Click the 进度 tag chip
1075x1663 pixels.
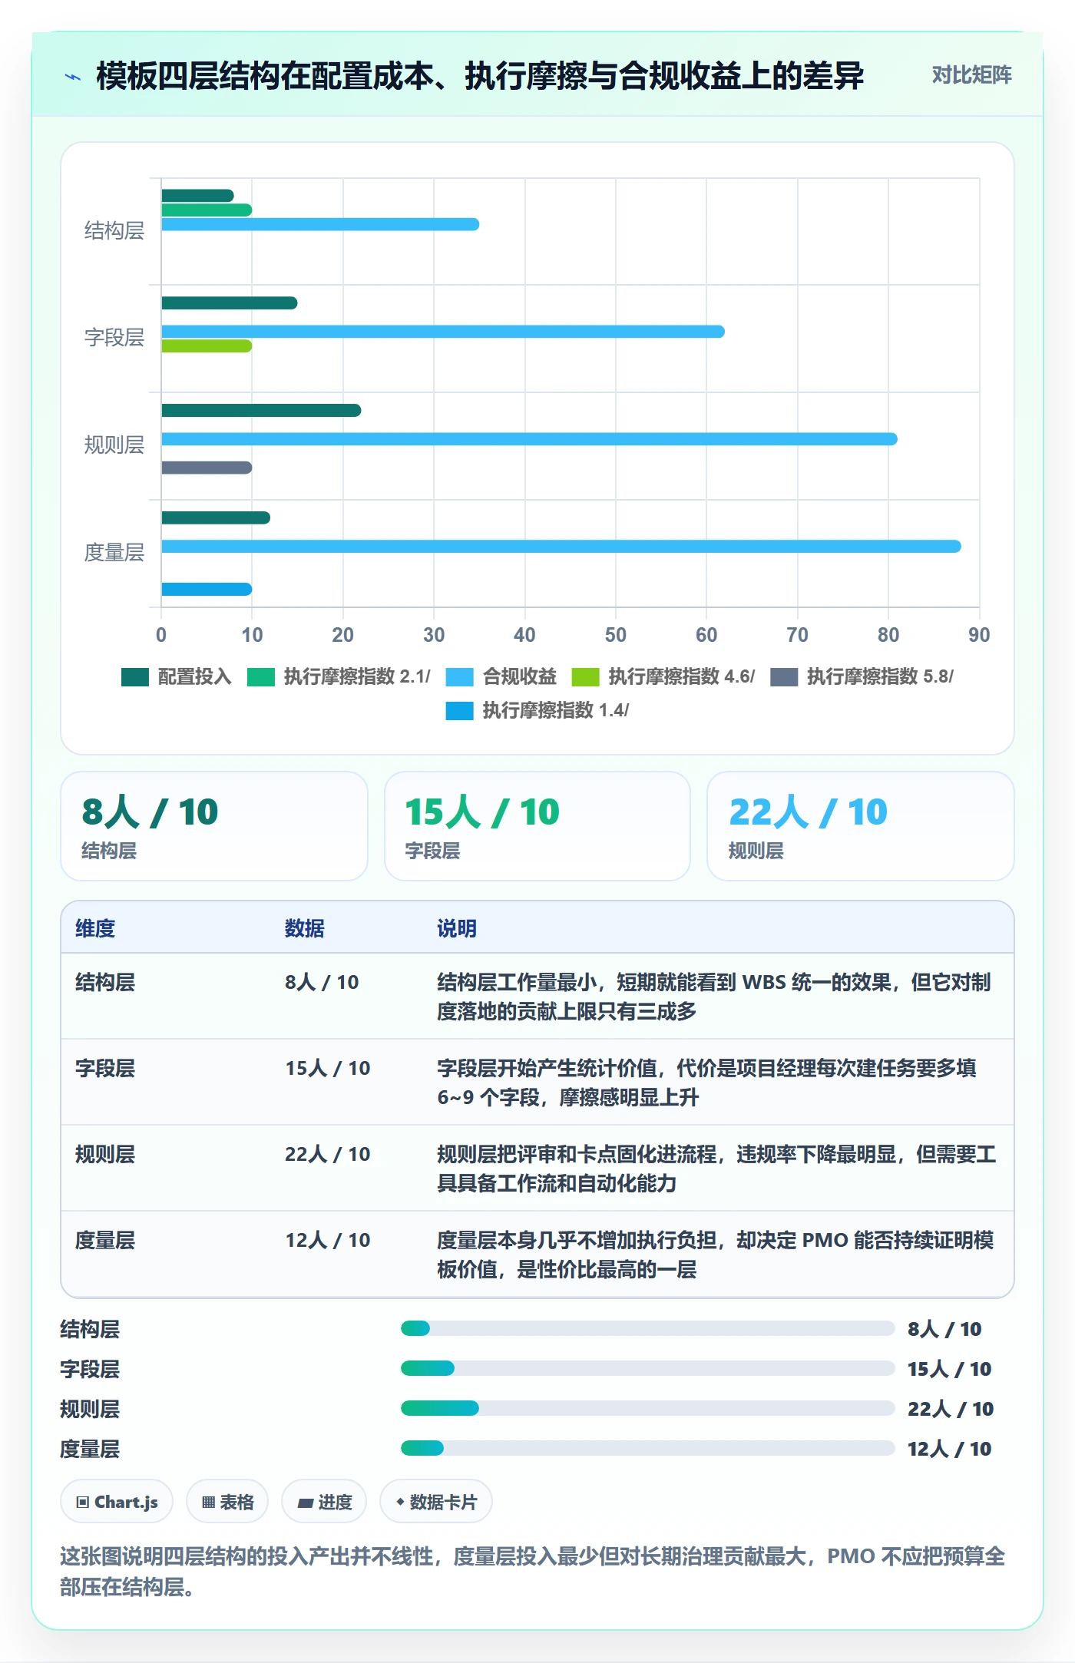coord(324,1501)
